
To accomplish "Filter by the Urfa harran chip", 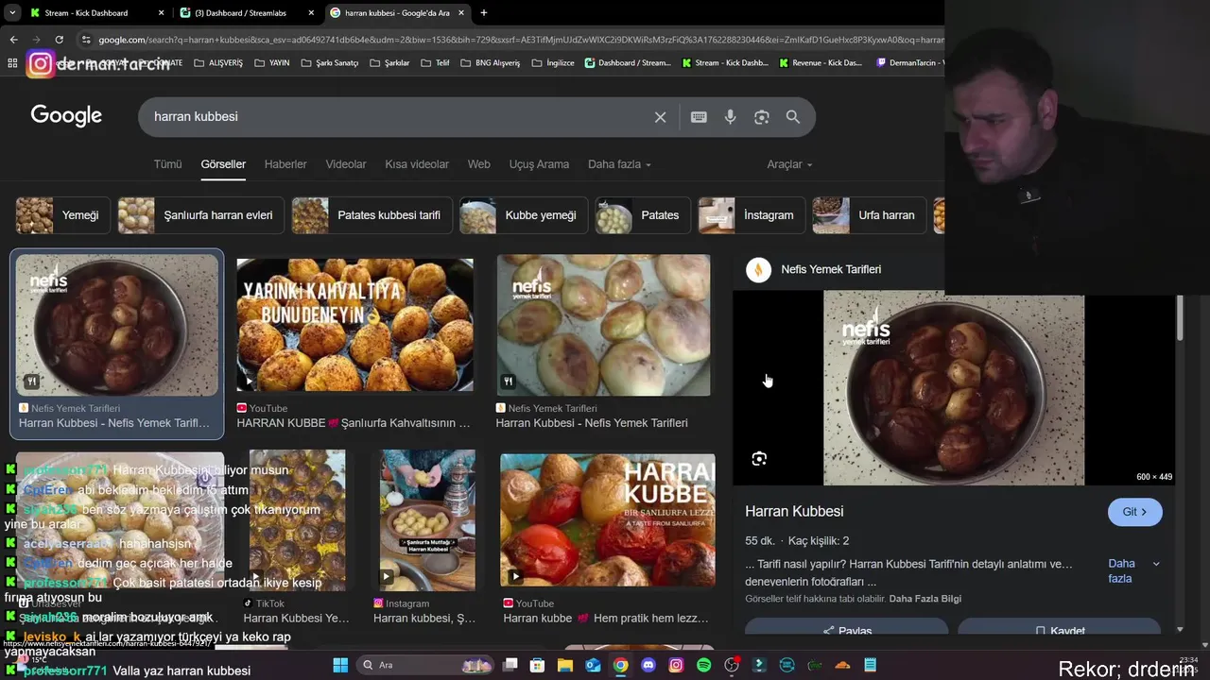I will click(869, 215).
